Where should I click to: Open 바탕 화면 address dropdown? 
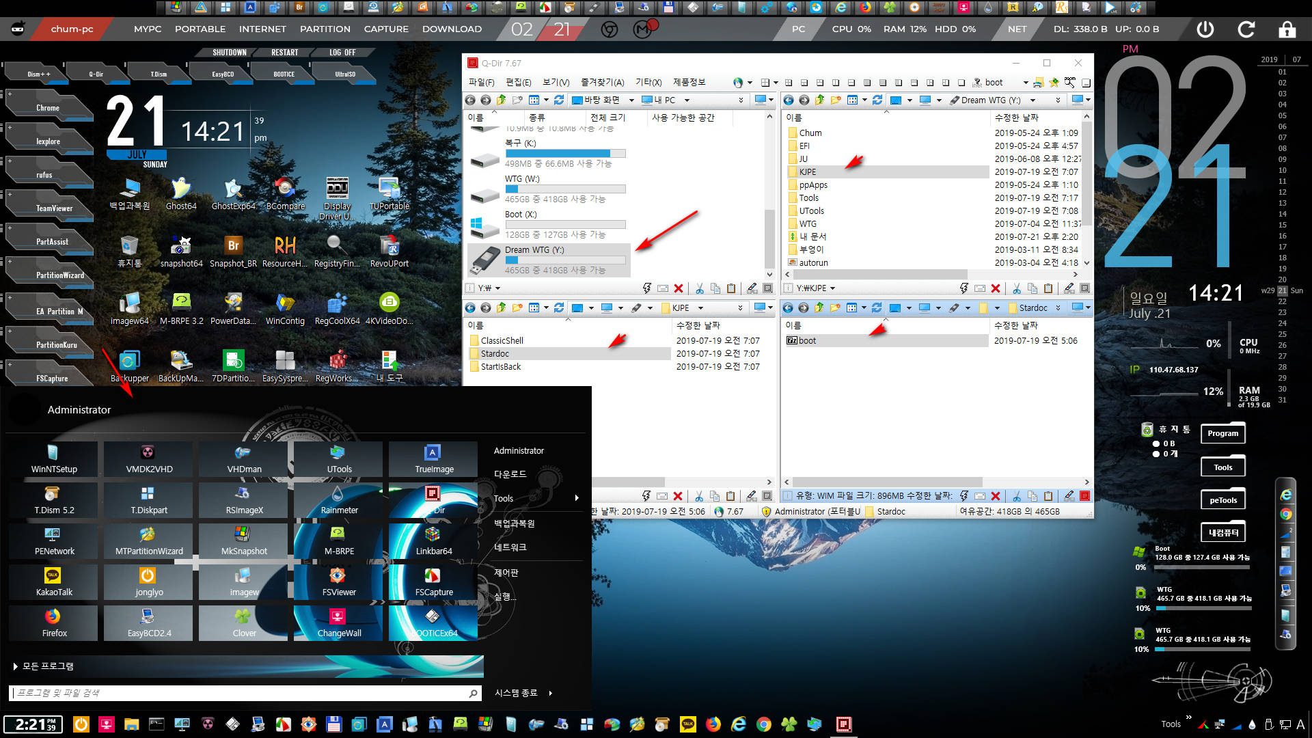[631, 100]
